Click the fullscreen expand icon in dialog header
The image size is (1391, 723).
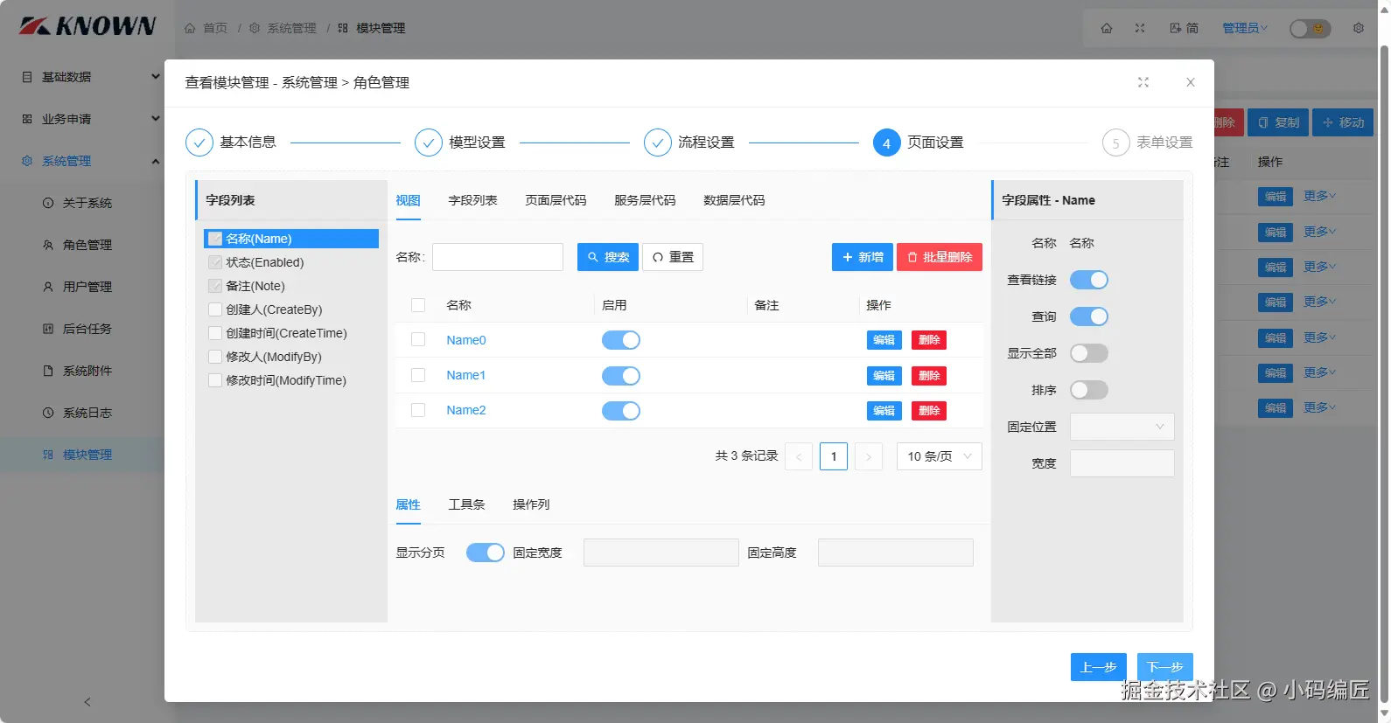(1143, 82)
